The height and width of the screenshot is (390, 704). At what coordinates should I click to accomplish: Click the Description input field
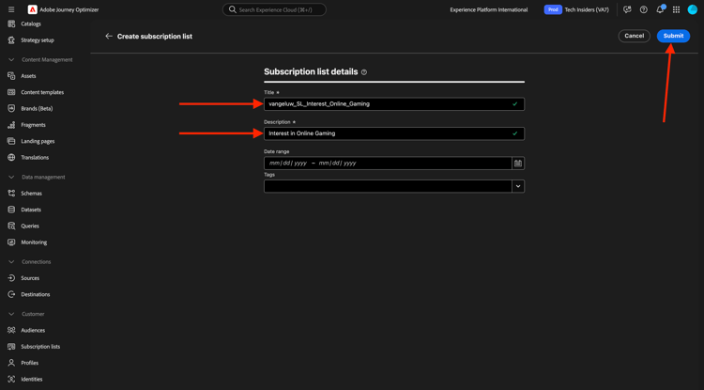pyautogui.click(x=394, y=133)
